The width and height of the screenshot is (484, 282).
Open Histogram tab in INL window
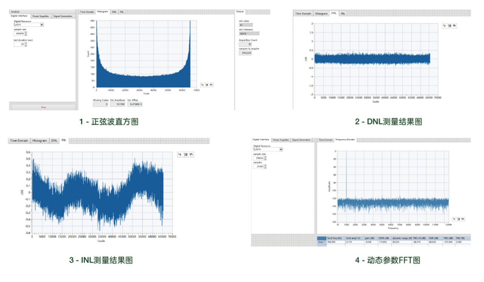click(40, 140)
